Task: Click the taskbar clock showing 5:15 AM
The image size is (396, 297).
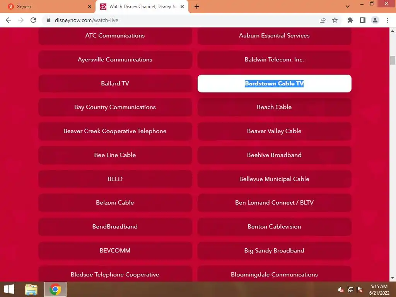Action: tap(379, 290)
